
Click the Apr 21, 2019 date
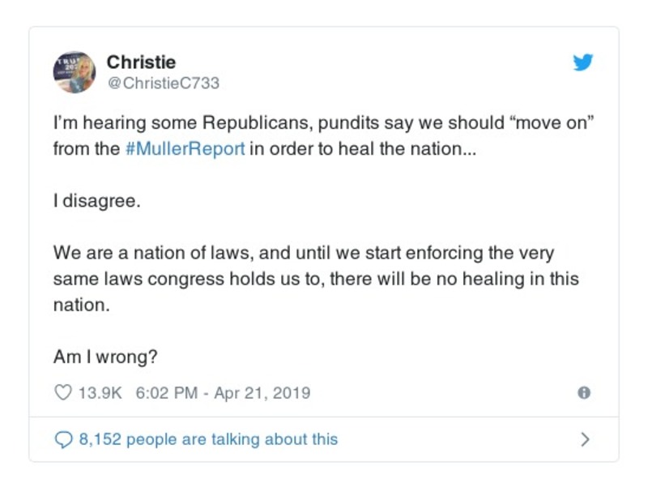click(264, 393)
